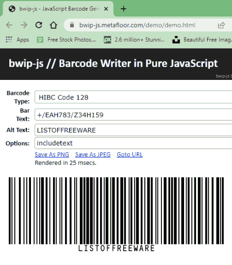Click LISTOFFREEWARE caption under the barcode
The image size is (232, 265).
(117, 249)
